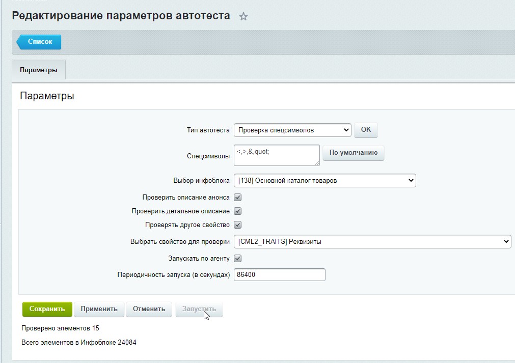The height and width of the screenshot is (363, 515).
Task: Click the Отменить button
Action: tap(149, 309)
